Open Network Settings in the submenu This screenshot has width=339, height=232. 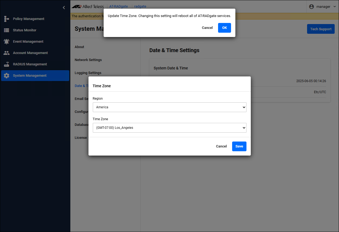[88, 60]
